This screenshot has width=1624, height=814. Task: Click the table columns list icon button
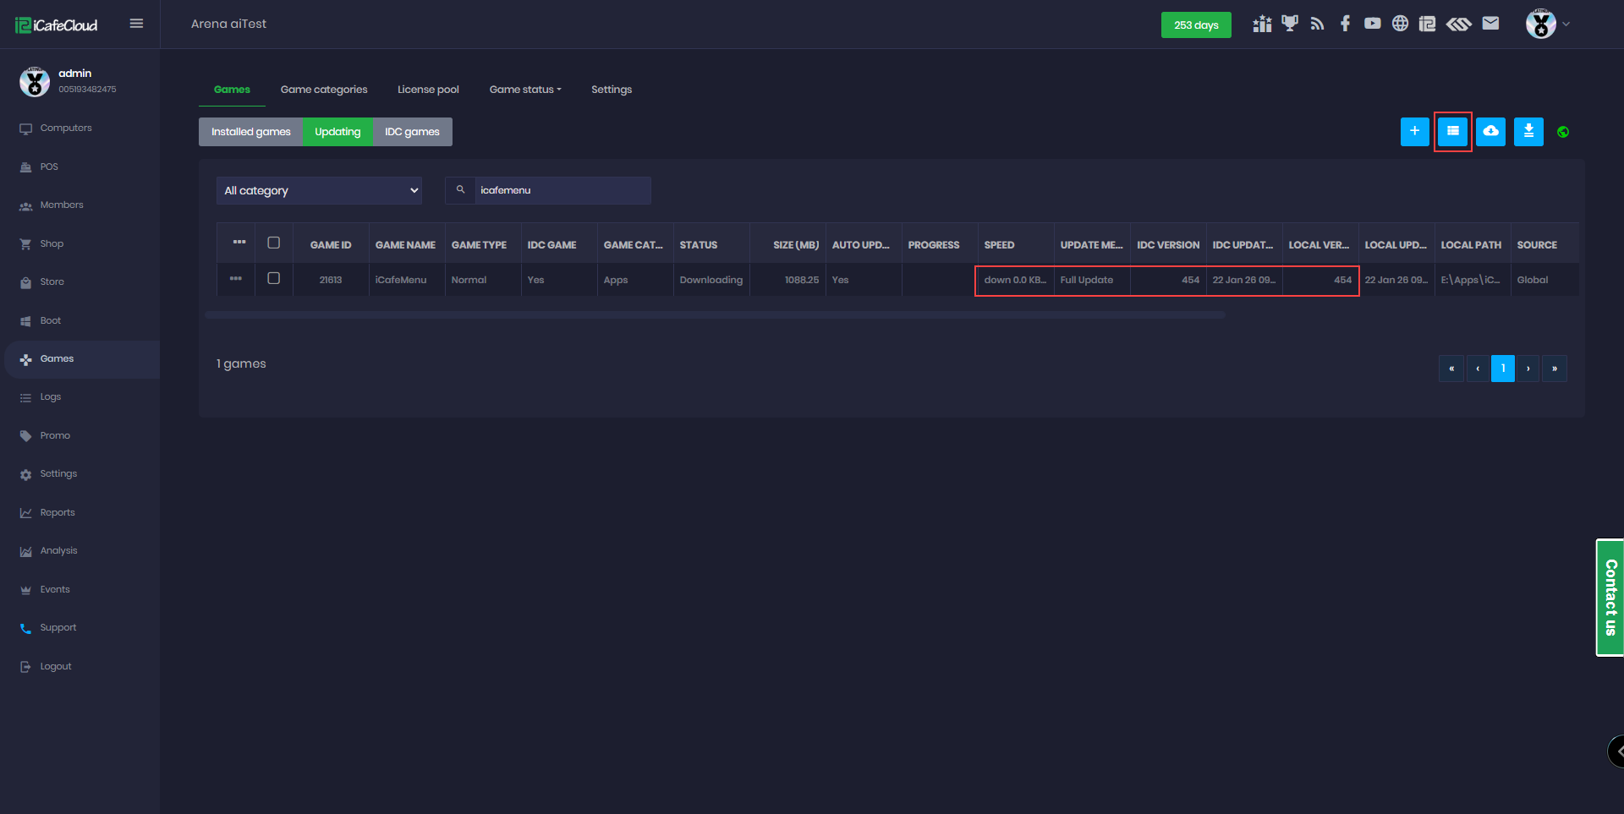pyautogui.click(x=1452, y=132)
